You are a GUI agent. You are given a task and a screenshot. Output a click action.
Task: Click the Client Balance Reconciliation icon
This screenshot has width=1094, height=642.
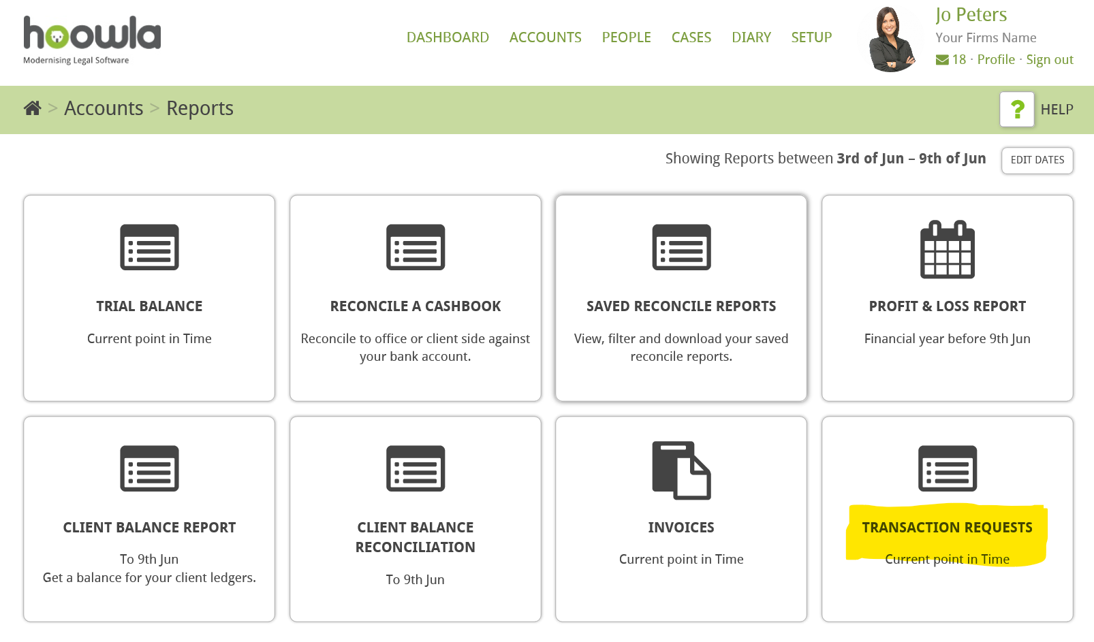point(415,468)
